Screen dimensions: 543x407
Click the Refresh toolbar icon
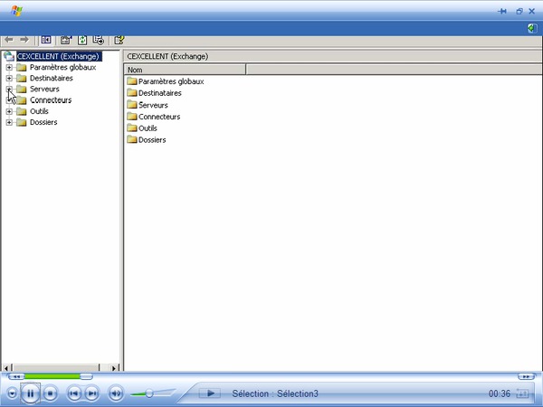[82, 40]
